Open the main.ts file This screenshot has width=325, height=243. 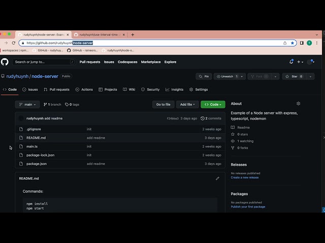pos(32,146)
